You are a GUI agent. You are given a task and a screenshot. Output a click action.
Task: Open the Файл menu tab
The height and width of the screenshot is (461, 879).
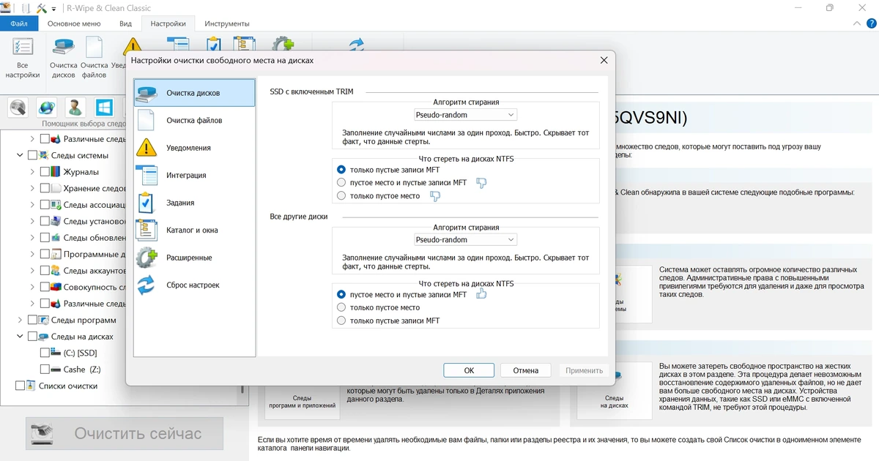click(19, 23)
